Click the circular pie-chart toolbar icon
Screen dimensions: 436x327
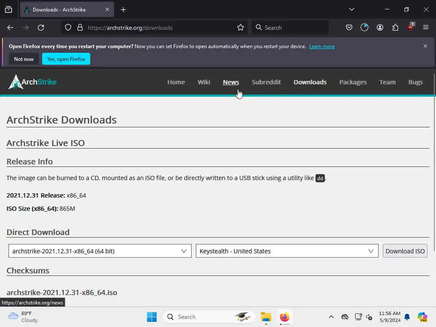pyautogui.click(x=364, y=28)
